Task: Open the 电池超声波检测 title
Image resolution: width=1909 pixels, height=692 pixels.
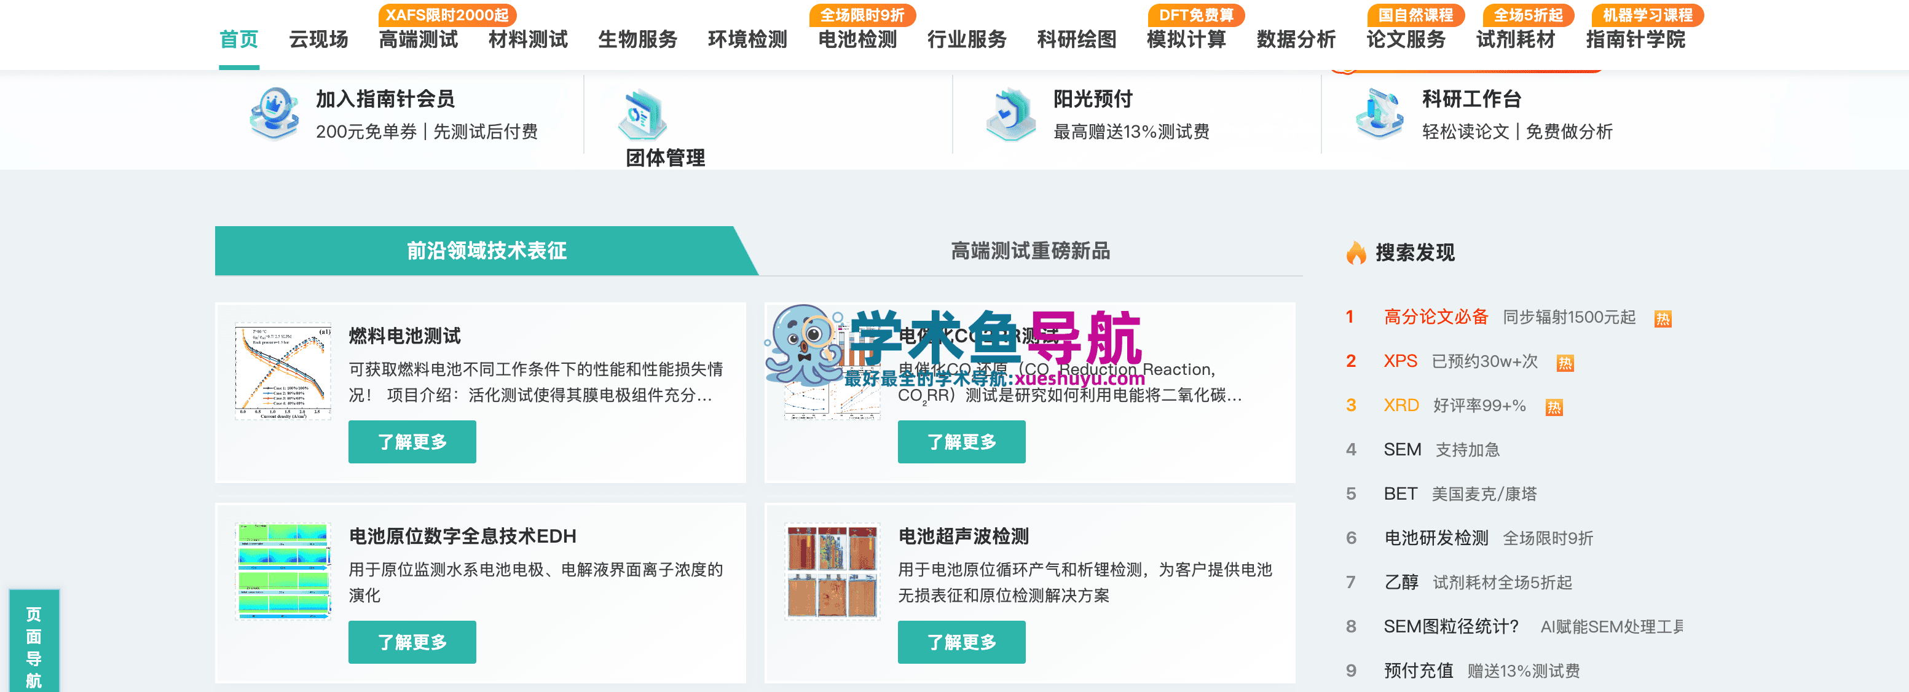Action: (963, 537)
